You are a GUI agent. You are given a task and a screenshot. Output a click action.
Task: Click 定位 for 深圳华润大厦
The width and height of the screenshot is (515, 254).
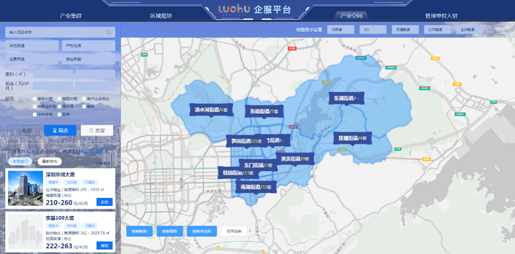[x=104, y=202]
